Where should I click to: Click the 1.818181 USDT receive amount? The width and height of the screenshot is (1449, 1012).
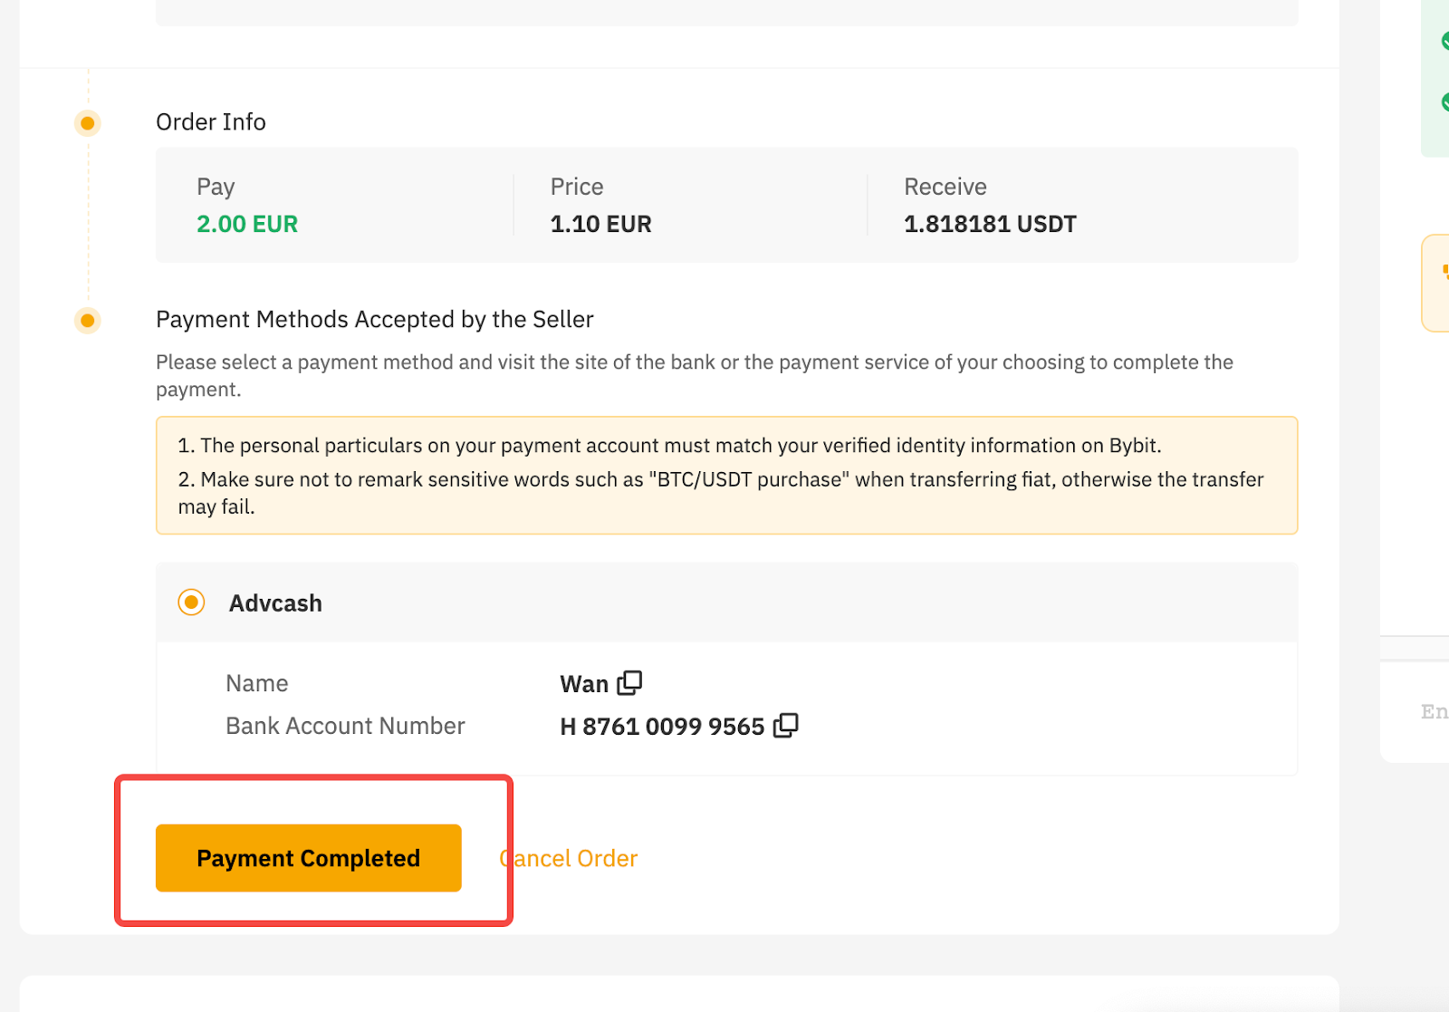[x=990, y=224]
